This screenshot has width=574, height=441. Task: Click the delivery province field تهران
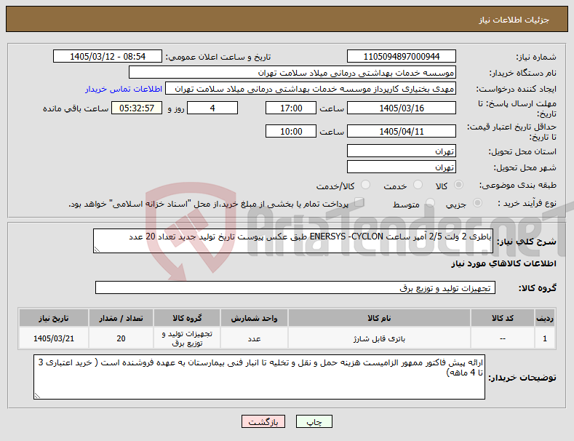pyautogui.click(x=401, y=151)
